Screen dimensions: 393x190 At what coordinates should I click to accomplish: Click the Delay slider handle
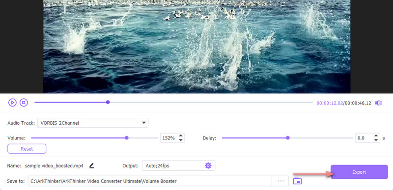click(x=288, y=137)
